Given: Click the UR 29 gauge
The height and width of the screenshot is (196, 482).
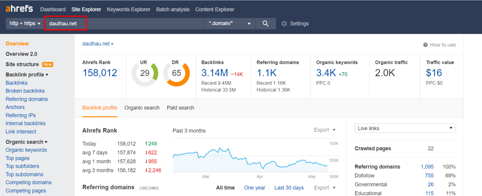Looking at the screenshot, I should [145, 73].
